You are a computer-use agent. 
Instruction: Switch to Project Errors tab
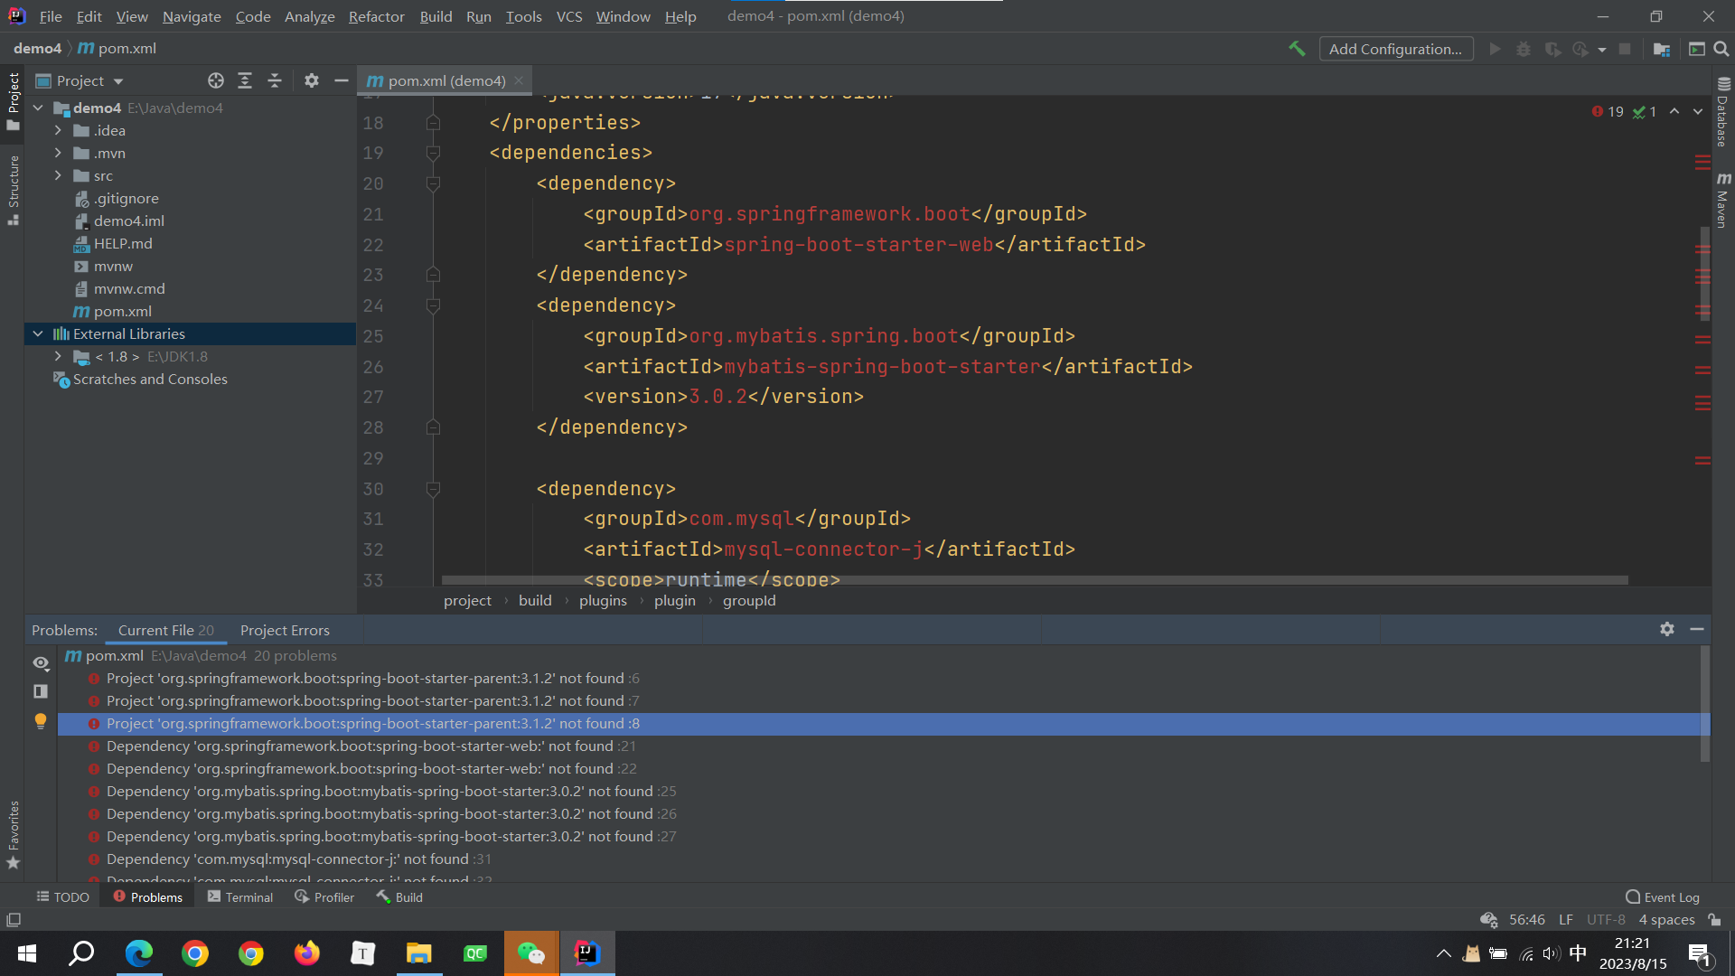coord(285,630)
